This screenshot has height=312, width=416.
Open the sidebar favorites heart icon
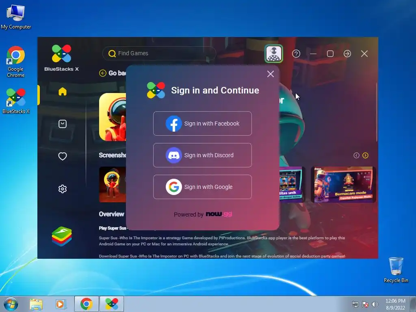point(63,156)
